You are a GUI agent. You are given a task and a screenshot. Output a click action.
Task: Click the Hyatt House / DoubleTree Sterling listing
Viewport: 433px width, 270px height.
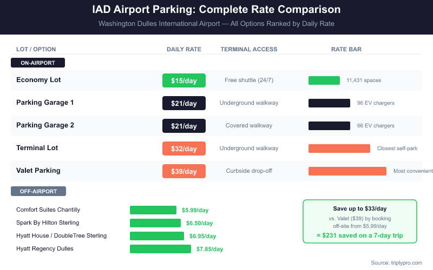pyautogui.click(x=61, y=235)
